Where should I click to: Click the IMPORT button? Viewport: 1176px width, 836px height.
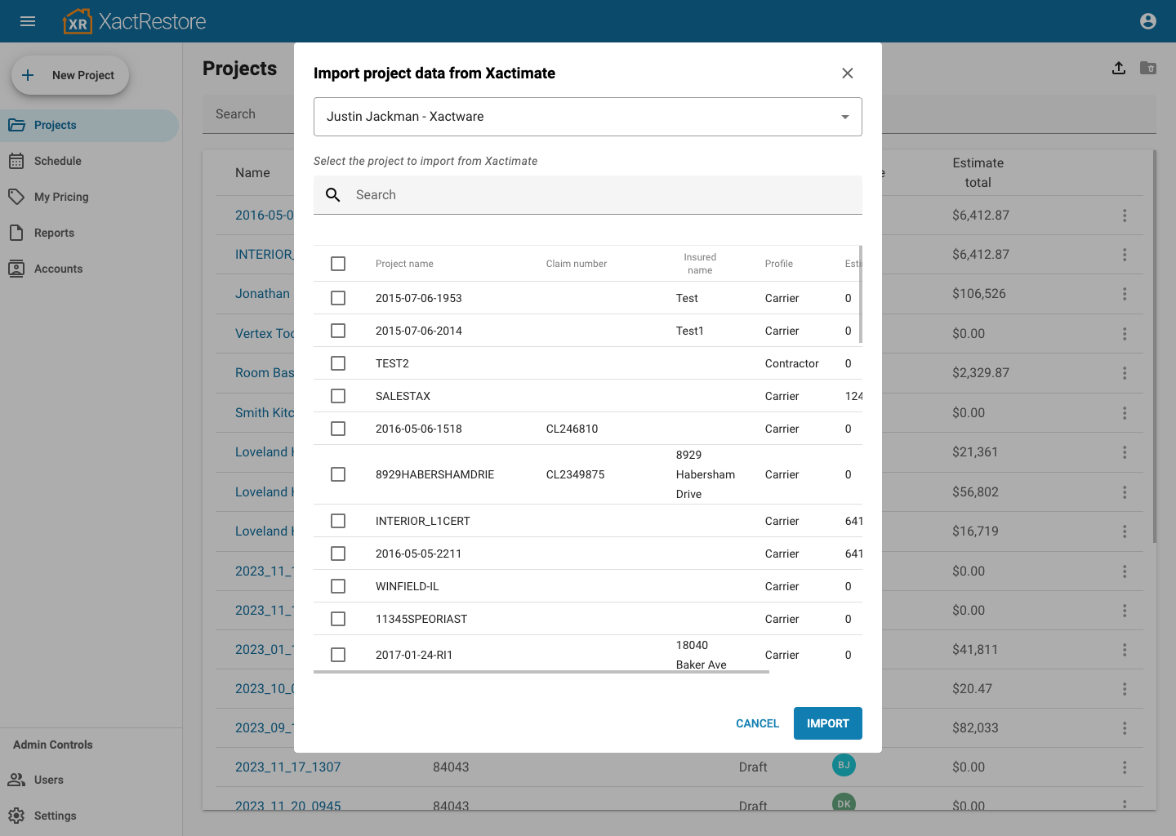click(828, 723)
